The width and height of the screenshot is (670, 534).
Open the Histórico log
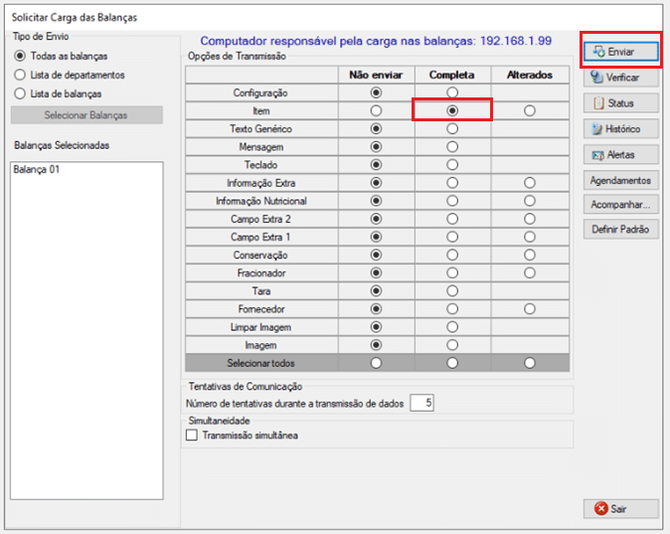pos(620,128)
